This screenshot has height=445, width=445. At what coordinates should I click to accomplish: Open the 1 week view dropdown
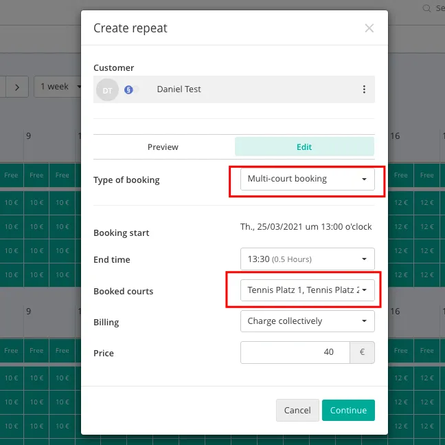pos(56,87)
